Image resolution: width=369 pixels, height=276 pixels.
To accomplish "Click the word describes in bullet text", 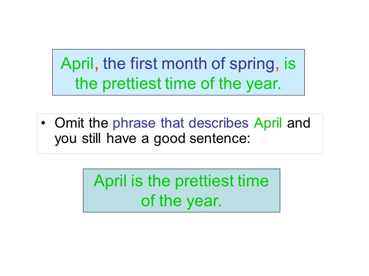I will pyautogui.click(x=218, y=123).
